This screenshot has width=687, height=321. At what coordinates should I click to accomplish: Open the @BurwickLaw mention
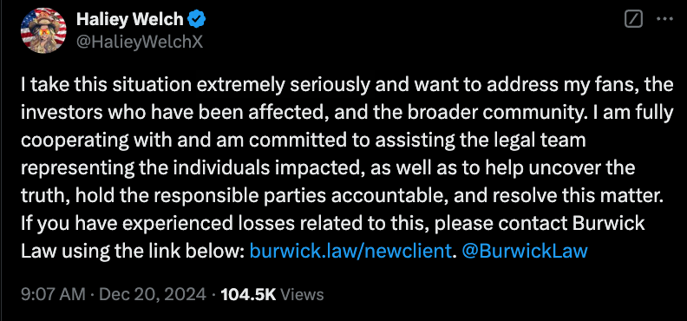pos(525,251)
